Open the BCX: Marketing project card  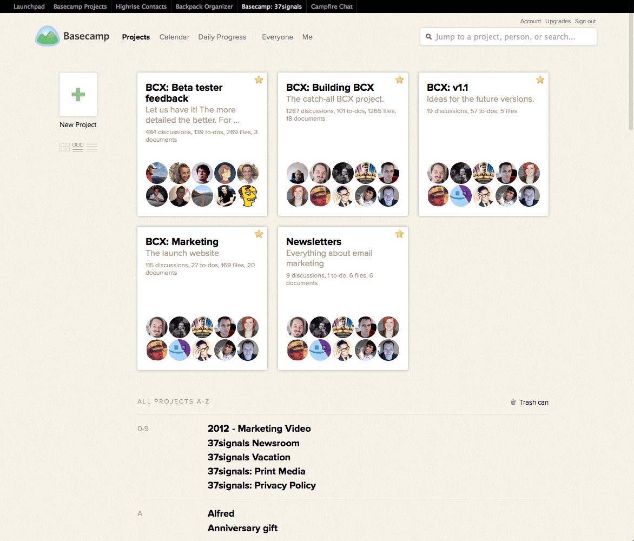click(x=182, y=242)
